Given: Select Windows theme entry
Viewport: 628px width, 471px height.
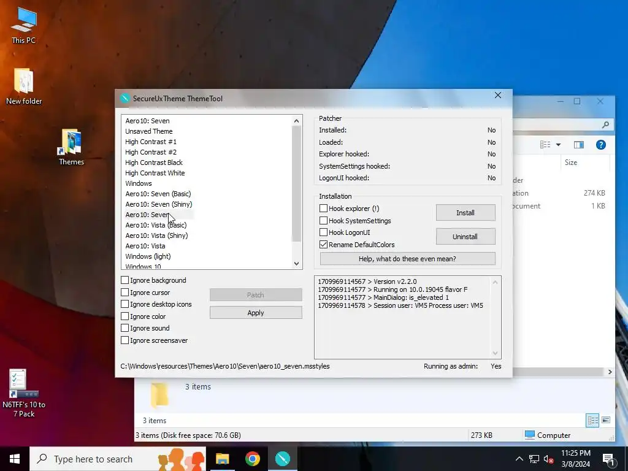Looking at the screenshot, I should tap(139, 183).
